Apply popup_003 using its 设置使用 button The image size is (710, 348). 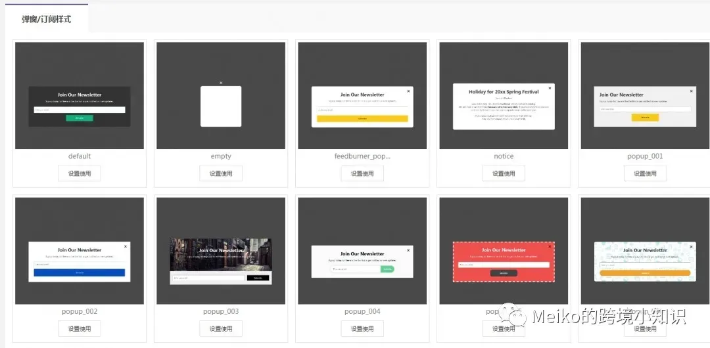pos(221,328)
